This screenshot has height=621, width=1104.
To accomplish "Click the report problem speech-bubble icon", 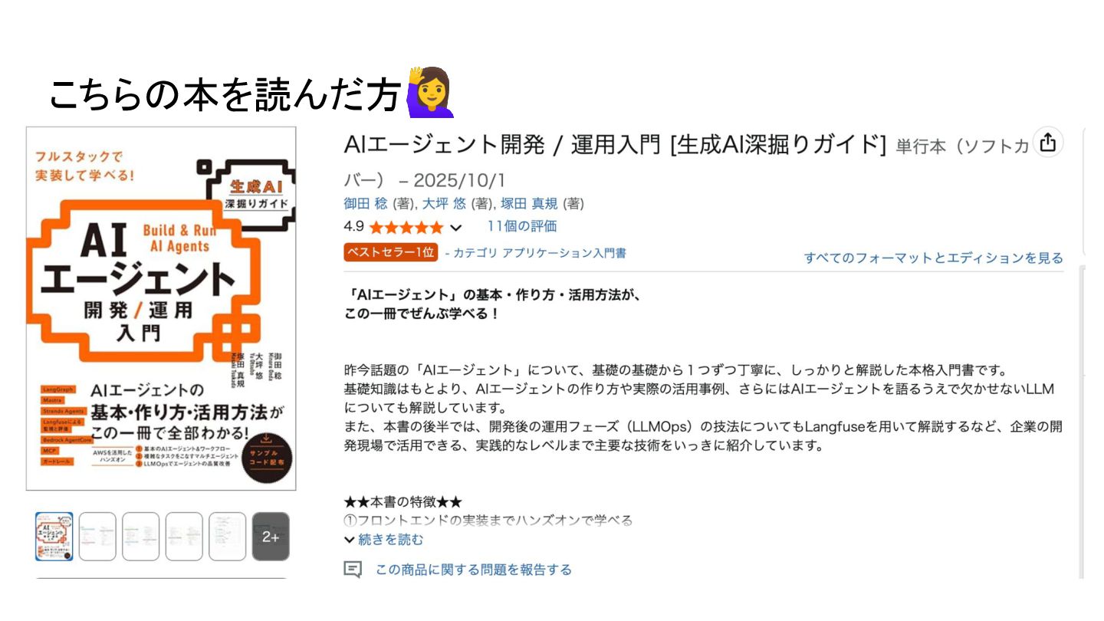I will point(353,570).
